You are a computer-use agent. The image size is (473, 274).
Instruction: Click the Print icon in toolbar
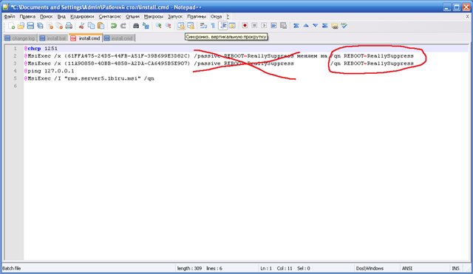pos(69,26)
